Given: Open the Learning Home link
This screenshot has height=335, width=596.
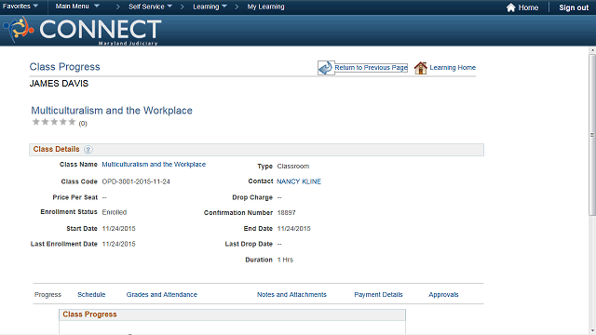Looking at the screenshot, I should pos(453,68).
